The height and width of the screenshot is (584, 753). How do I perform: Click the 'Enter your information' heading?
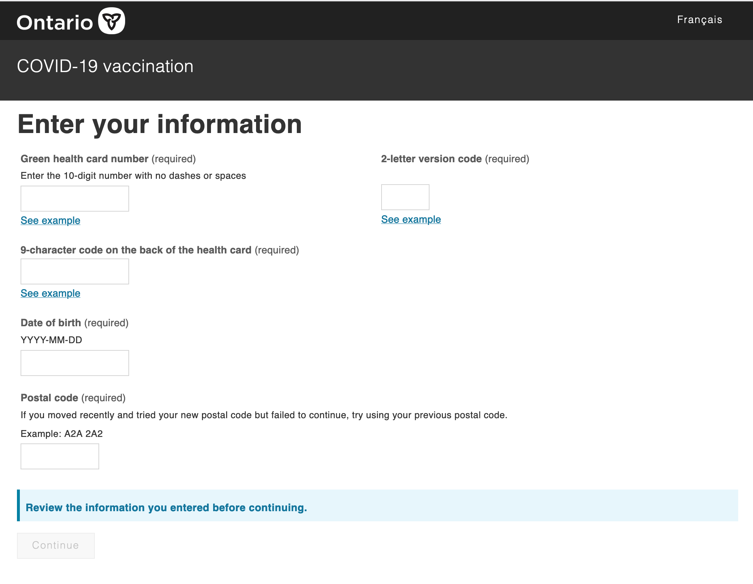[x=160, y=124]
